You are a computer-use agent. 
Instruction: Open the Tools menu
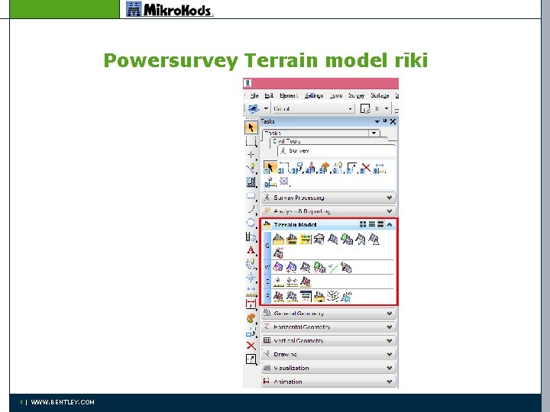[336, 95]
